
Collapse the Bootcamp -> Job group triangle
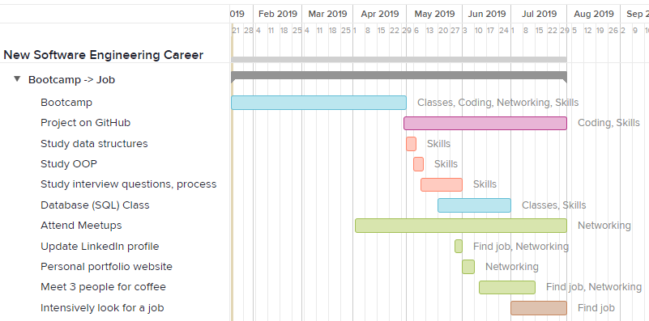pos(17,78)
